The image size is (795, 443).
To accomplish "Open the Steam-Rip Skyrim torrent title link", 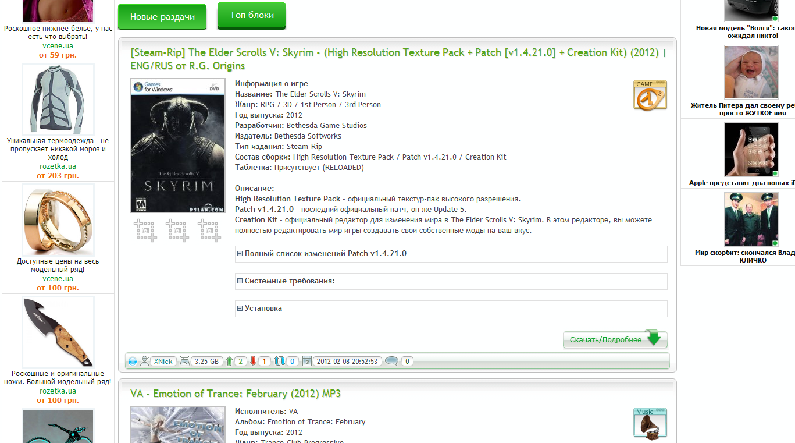I will 397,59.
